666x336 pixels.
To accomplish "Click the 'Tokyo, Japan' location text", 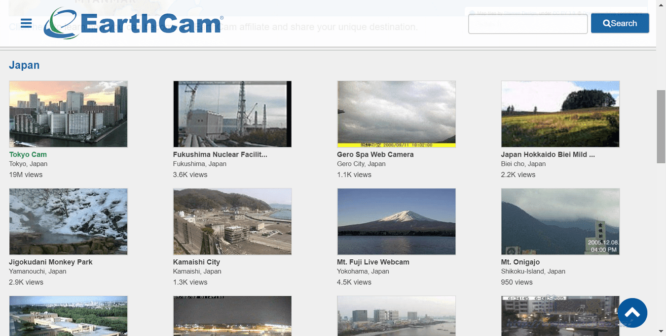I will tap(28, 164).
